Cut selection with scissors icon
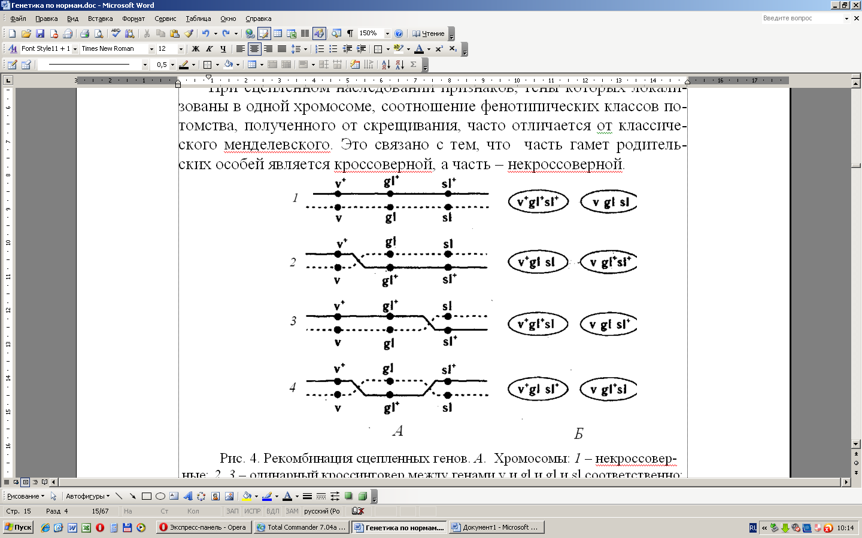 pos(147,33)
